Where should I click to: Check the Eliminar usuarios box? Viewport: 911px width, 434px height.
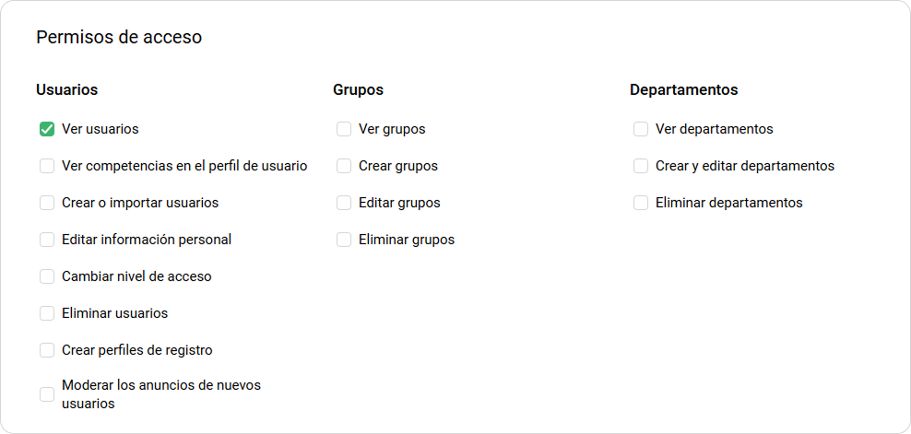tap(47, 313)
